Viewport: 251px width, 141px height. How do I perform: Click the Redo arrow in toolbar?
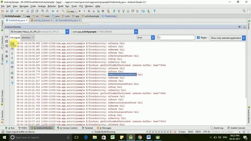coord(22,11)
